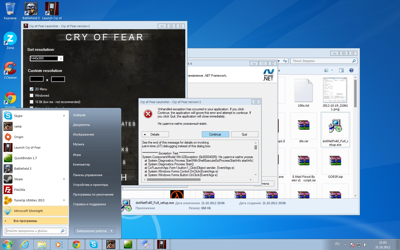Enable the Windowed checkbox
Screen dimensions: 400x250
click(31, 96)
